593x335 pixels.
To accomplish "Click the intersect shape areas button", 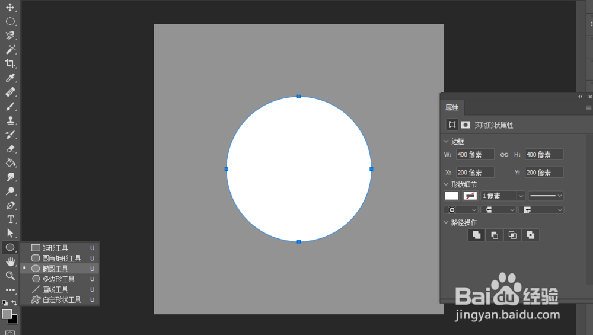I will (512, 235).
